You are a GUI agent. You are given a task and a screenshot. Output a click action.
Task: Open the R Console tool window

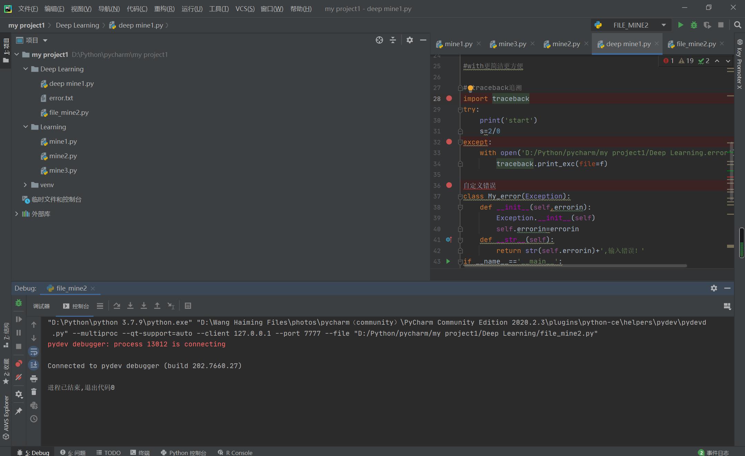click(x=235, y=453)
